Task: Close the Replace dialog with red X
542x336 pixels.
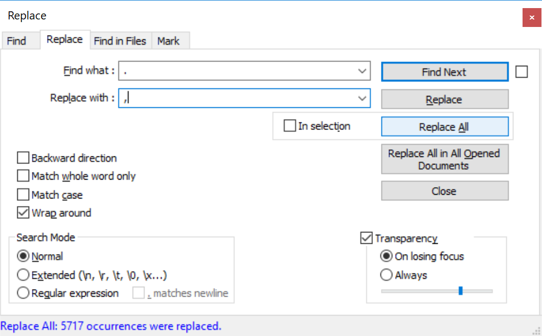Action: point(532,17)
